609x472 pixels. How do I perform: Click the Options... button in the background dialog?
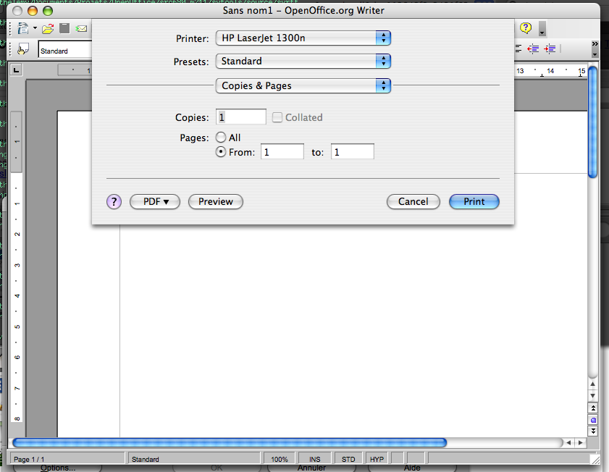point(57,468)
